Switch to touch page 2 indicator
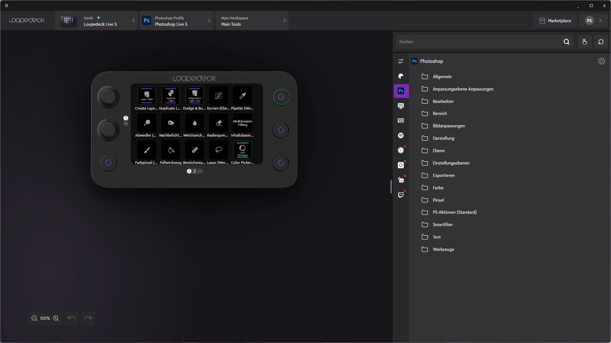 [x=194, y=171]
